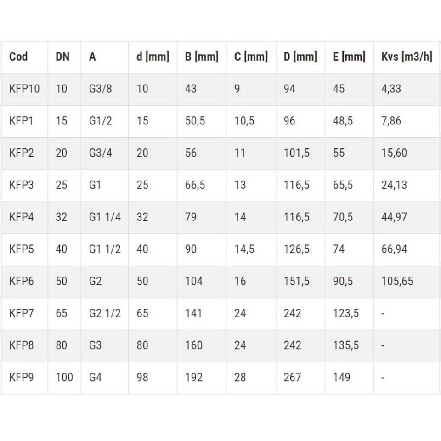Click the E [mm] column header
Screen dimensions: 441x441
(349, 57)
